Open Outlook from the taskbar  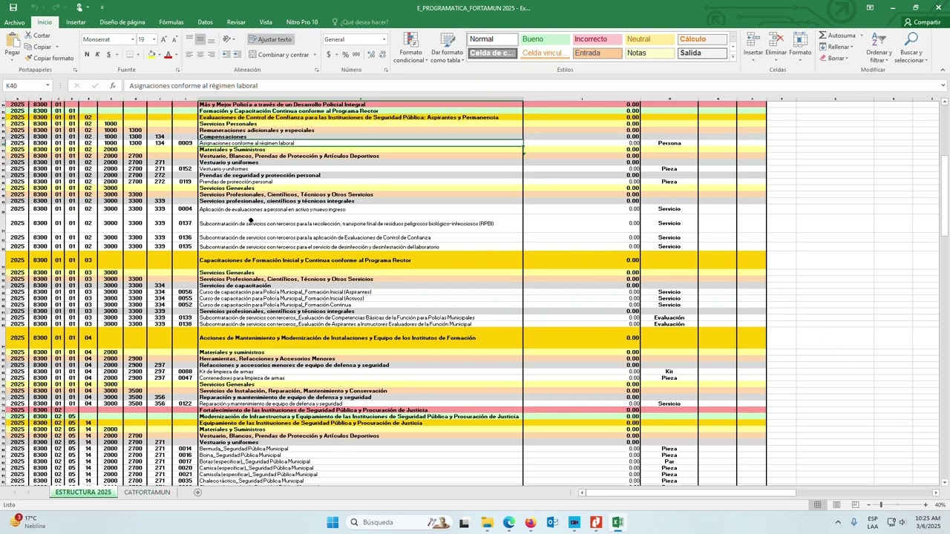(x=552, y=522)
